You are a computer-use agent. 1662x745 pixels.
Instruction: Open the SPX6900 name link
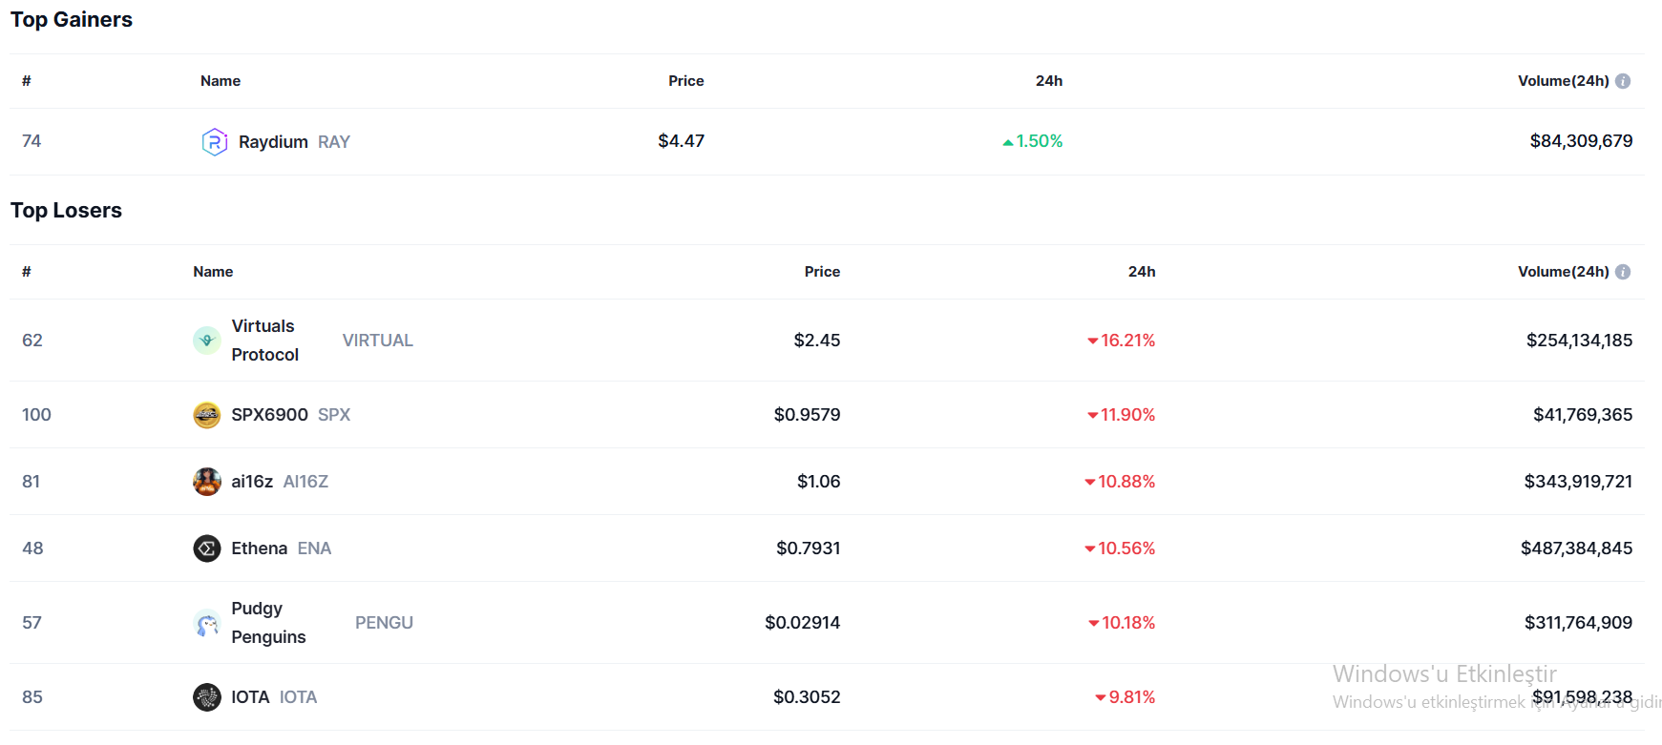(269, 415)
